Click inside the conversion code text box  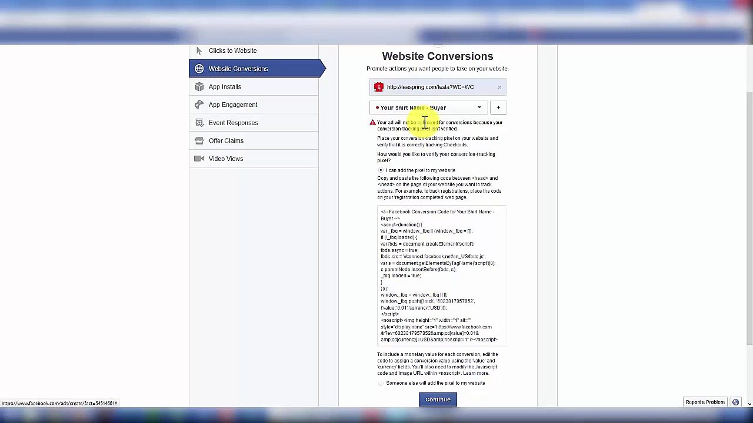pos(442,276)
